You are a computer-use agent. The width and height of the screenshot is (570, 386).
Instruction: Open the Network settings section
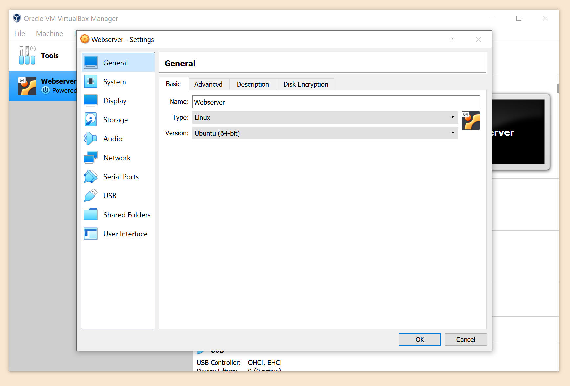click(117, 157)
